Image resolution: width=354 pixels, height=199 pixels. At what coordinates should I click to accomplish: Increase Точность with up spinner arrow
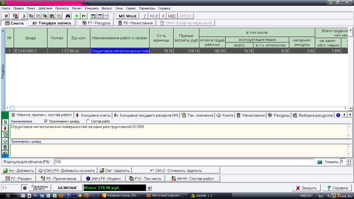[x=348, y=160]
